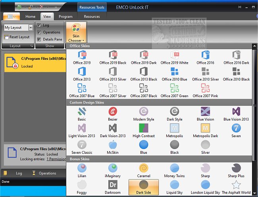Select the Office 2013 Silver skin
The height and width of the screenshot is (197, 258).
click(113, 74)
